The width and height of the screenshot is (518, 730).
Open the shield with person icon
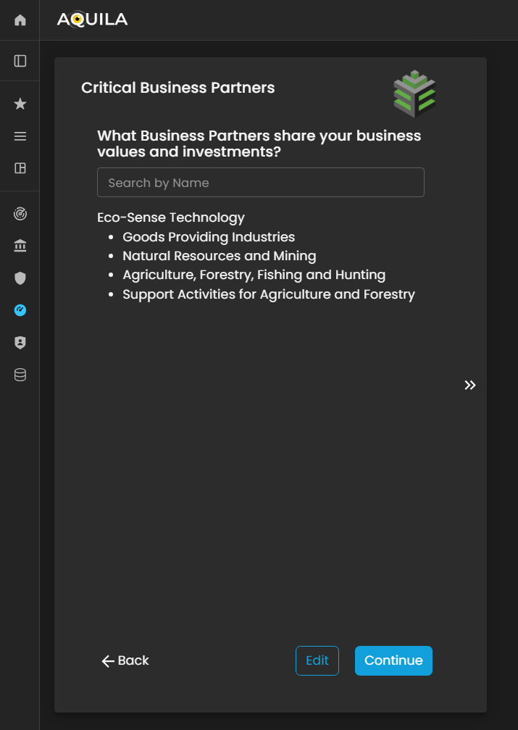[20, 343]
